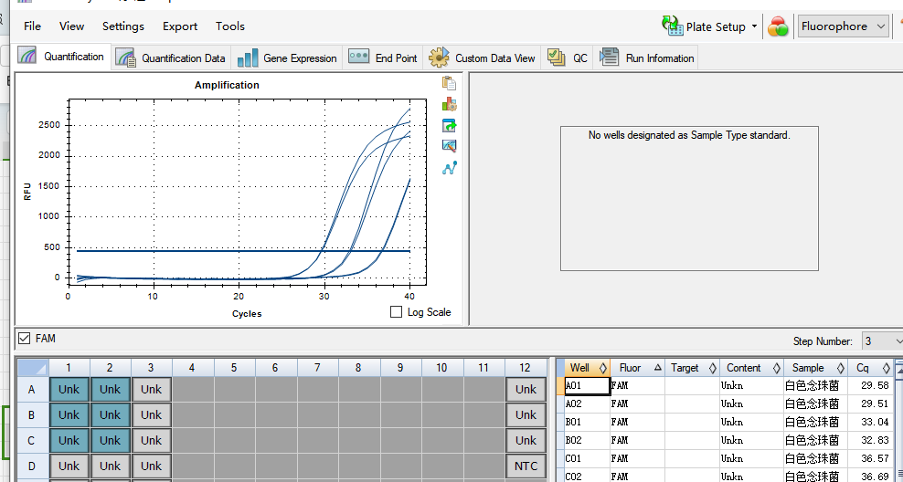Select the NTC well D12
The image size is (903, 482).
coord(526,466)
